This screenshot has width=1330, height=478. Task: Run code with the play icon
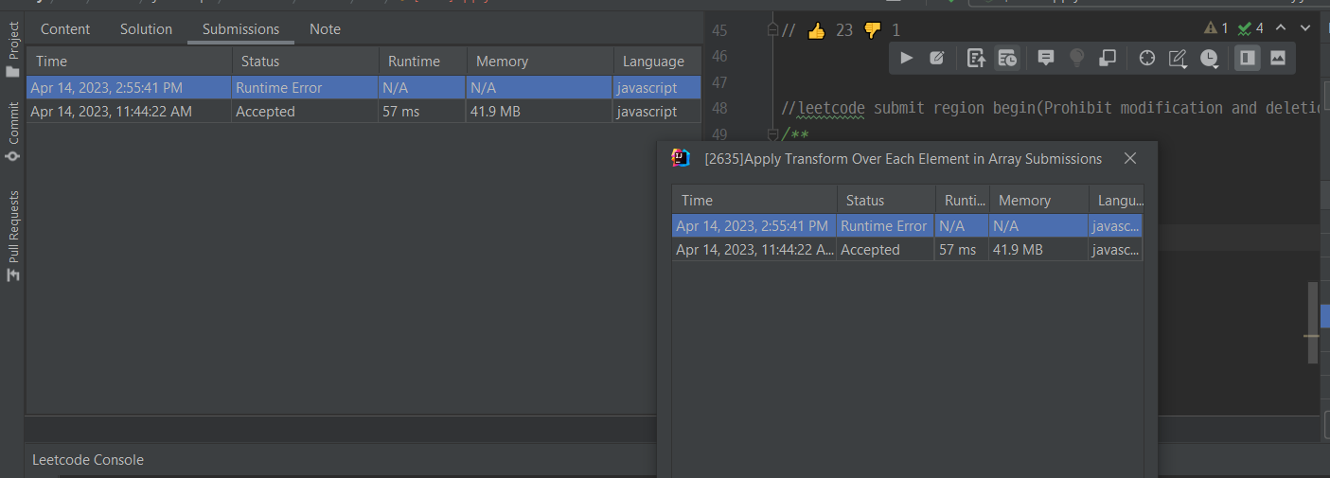click(906, 59)
